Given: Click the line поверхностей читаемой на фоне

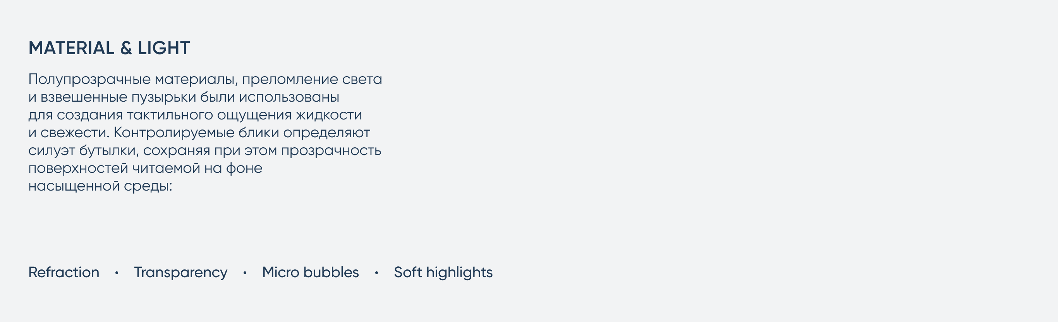Looking at the screenshot, I should point(145,169).
